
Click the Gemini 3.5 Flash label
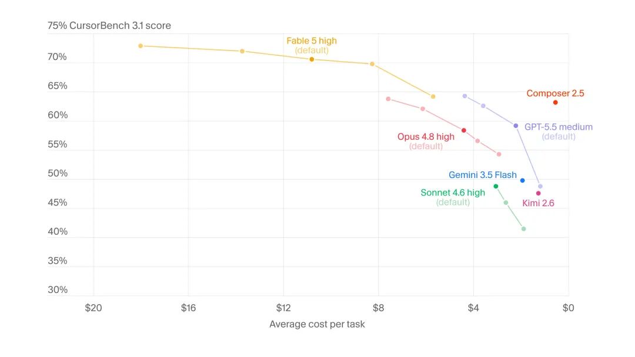(483, 175)
